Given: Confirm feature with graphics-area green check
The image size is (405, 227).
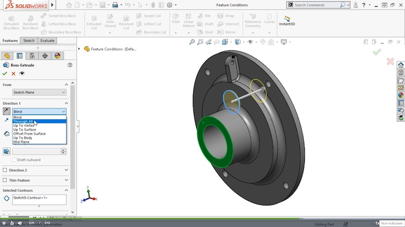Looking at the screenshot, I should pos(377,52).
